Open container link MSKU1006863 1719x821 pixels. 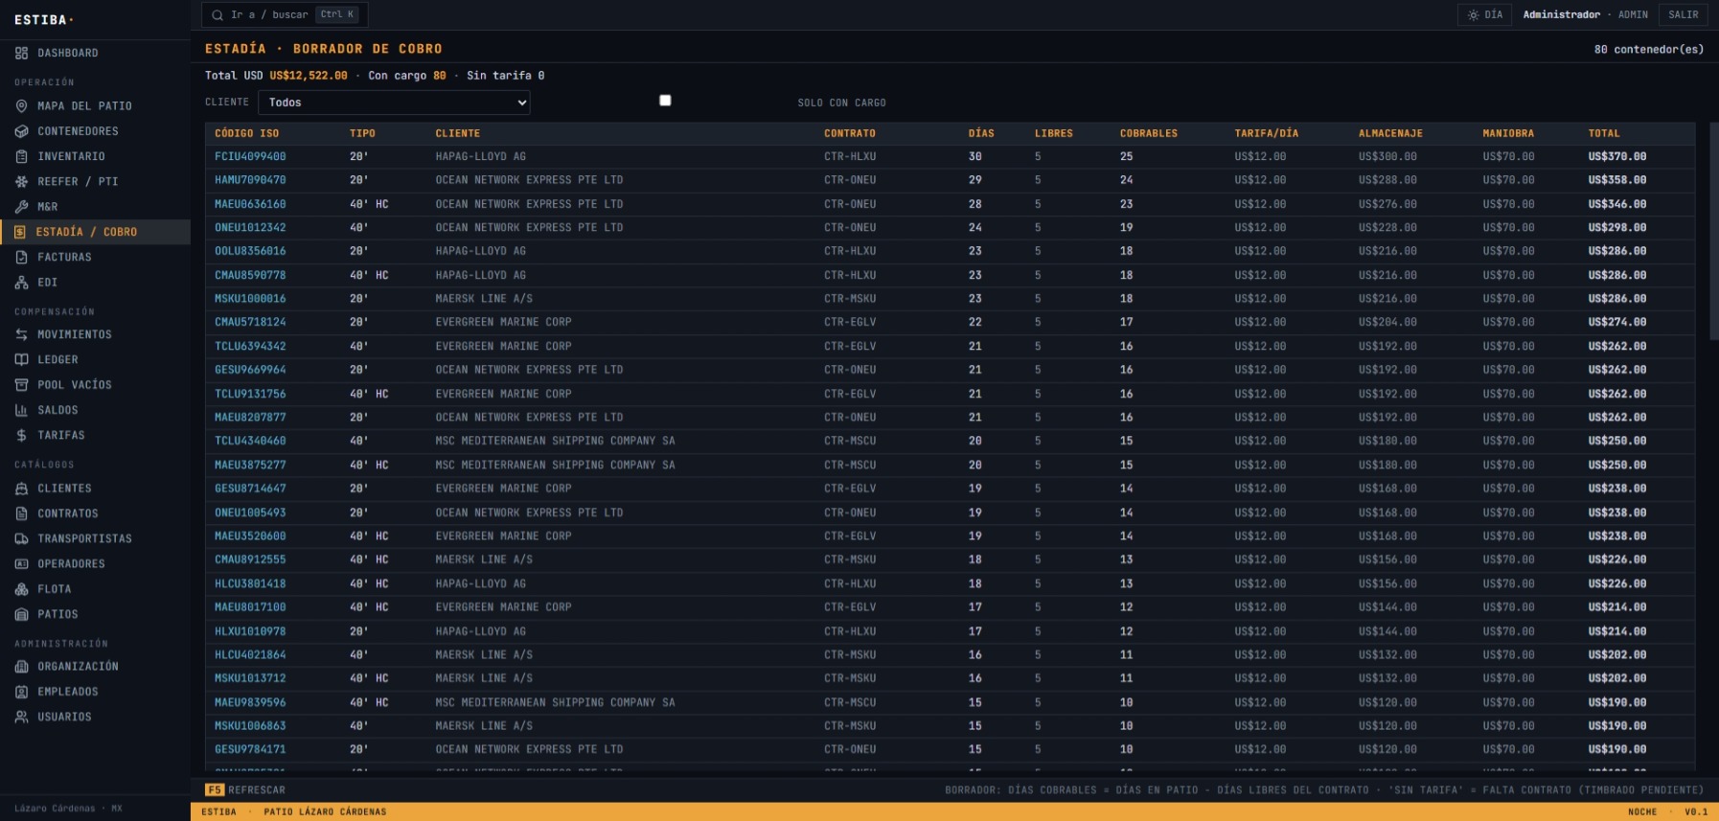coord(250,726)
